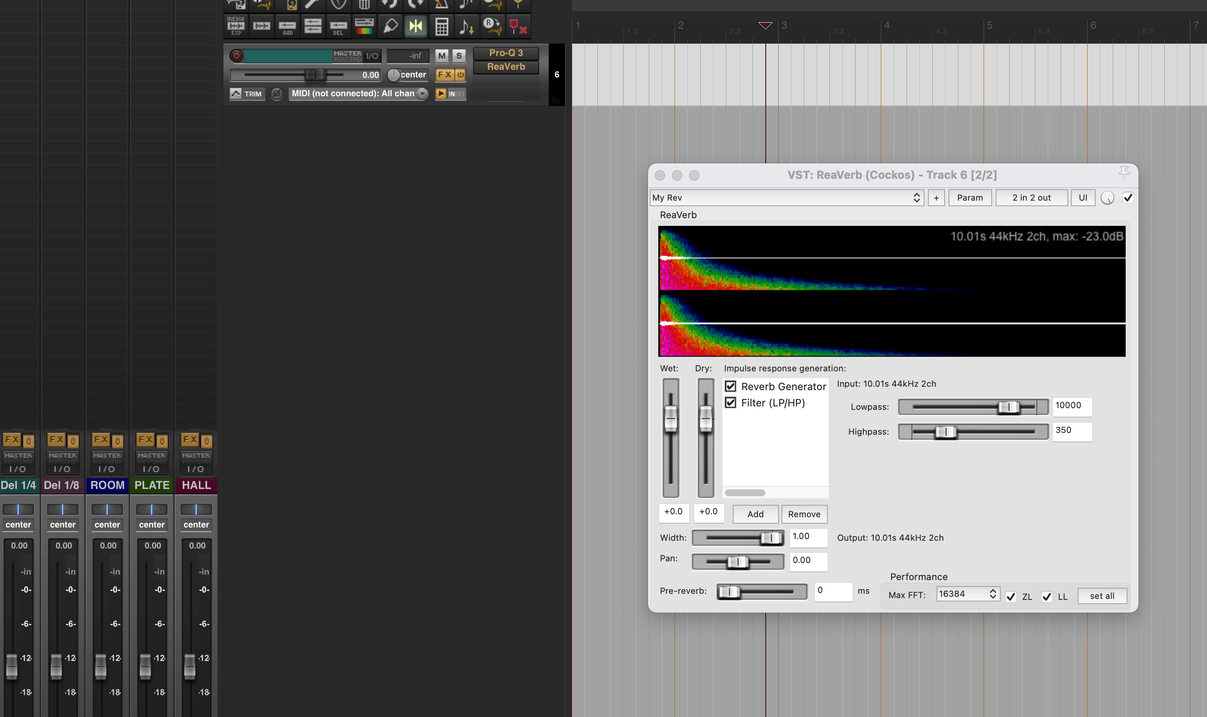Click the record arm button on track 6
Screen dimensions: 1207x717
[236, 56]
